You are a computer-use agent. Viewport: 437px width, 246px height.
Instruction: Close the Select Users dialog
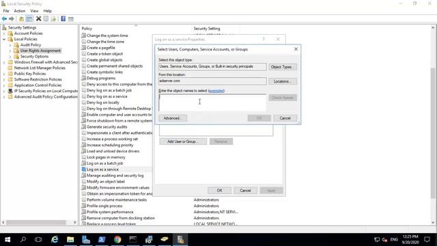click(296, 49)
